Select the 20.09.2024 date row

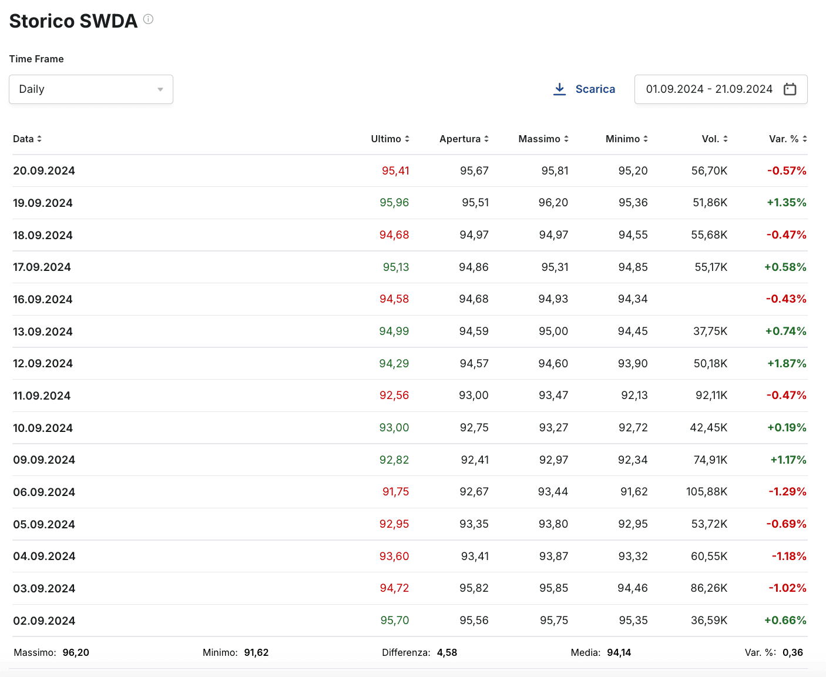[410, 171]
